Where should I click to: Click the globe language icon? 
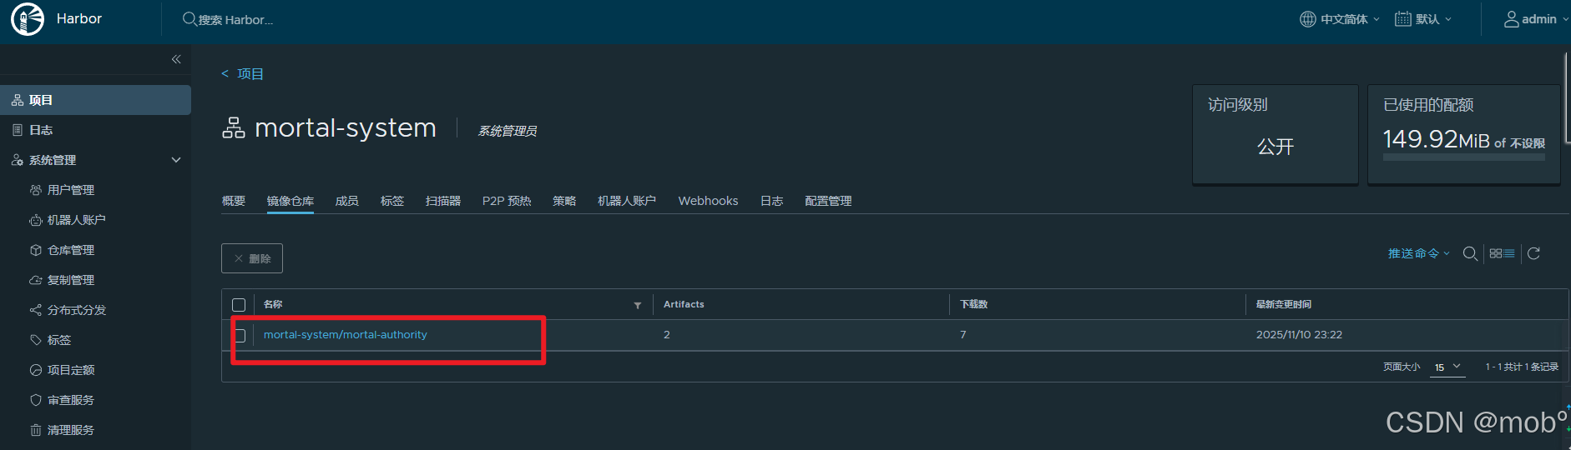(1308, 19)
